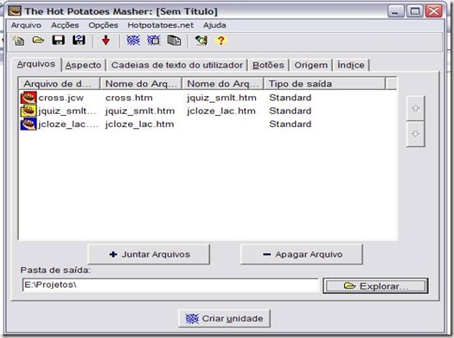
Task: Move selected file down with arrow button
Action: [x=415, y=134]
